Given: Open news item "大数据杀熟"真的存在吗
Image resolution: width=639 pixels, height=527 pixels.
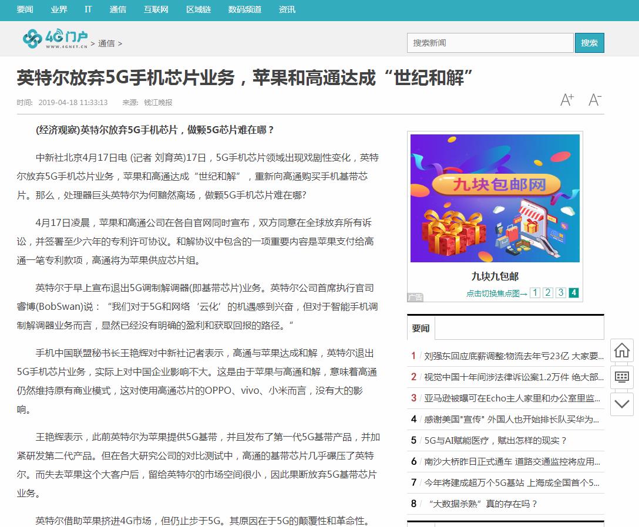Looking at the screenshot, I should coord(483,504).
